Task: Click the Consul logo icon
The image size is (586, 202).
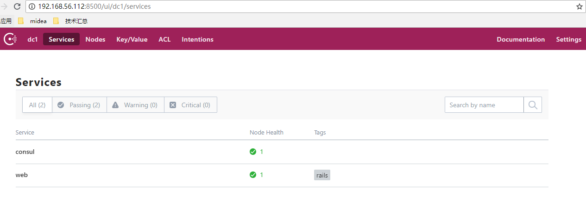Action: [x=10, y=39]
